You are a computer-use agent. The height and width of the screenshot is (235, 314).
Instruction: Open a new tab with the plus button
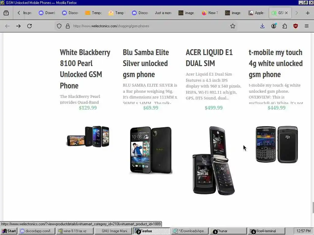pyautogui.click(x=308, y=13)
